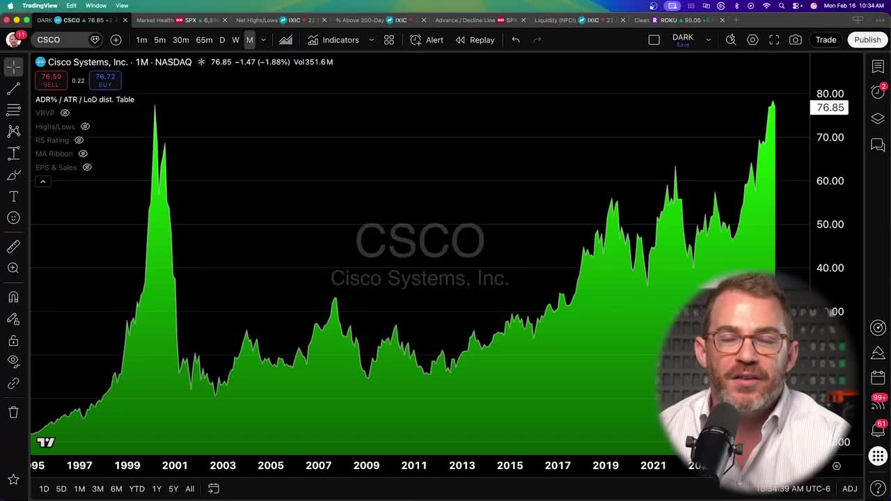The height and width of the screenshot is (501, 891).
Task: Show the Highs/Lows indicator
Action: click(x=85, y=127)
